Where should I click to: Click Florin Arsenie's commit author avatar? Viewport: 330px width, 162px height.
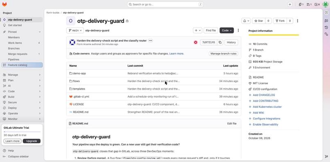pos(72,42)
